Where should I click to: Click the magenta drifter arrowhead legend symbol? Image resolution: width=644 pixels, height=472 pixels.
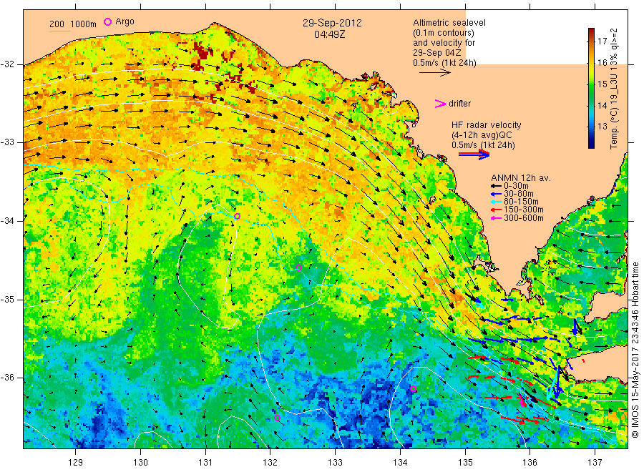(x=440, y=104)
